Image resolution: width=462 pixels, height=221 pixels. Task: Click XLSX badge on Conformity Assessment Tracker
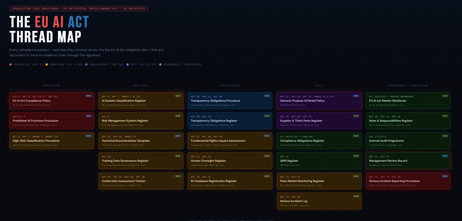coord(178,176)
